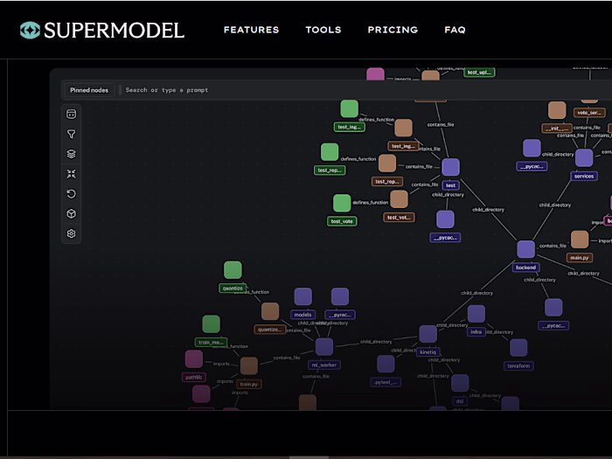Viewport: 612px width, 459px height.
Task: Click the SUPERMODEL wordmark
Action: coord(114,30)
